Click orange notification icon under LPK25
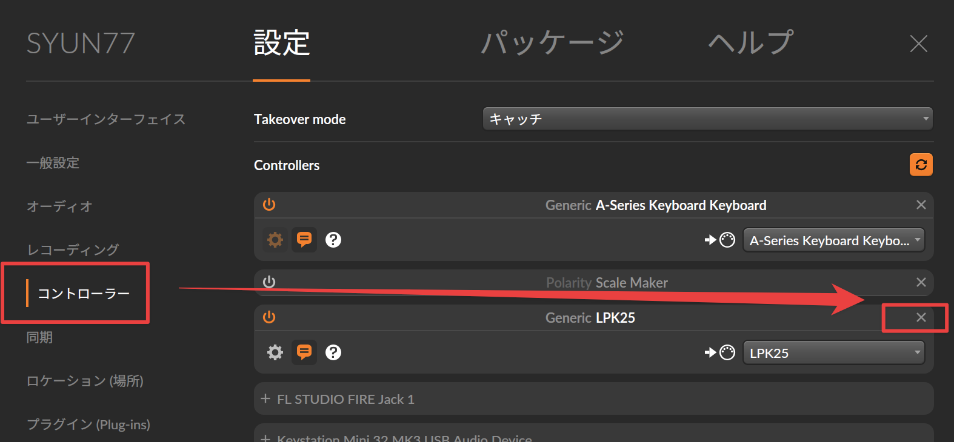Screen dimensions: 954x442 [304, 352]
